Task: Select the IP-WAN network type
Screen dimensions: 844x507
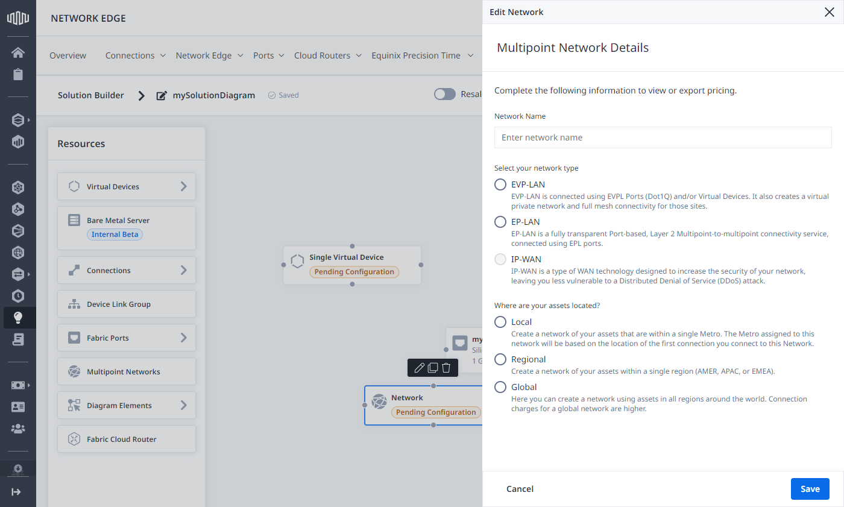Action: click(x=500, y=259)
